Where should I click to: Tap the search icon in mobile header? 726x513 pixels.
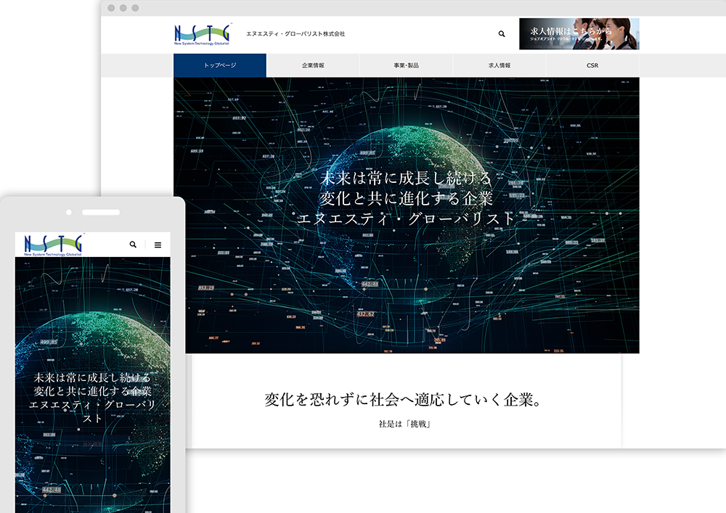coord(133,245)
